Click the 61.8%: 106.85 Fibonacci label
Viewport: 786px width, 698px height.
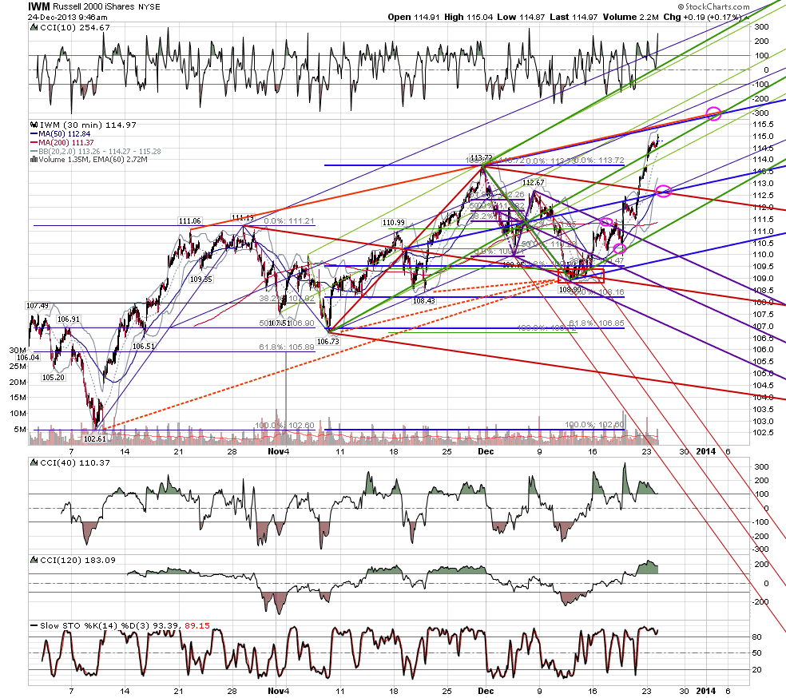[x=597, y=323]
